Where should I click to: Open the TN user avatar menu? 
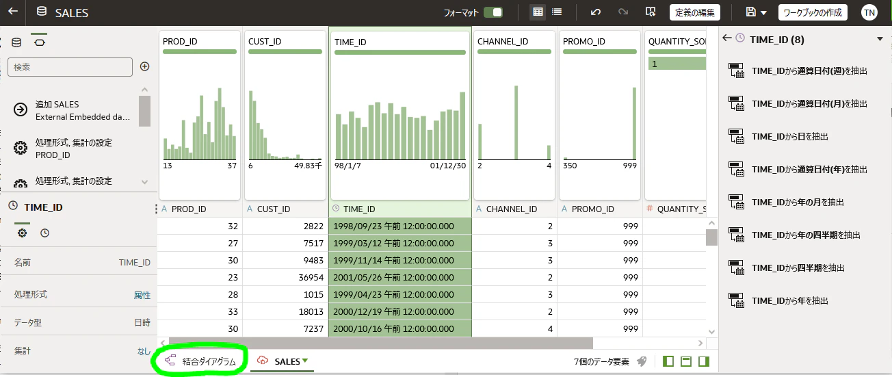[x=869, y=12]
